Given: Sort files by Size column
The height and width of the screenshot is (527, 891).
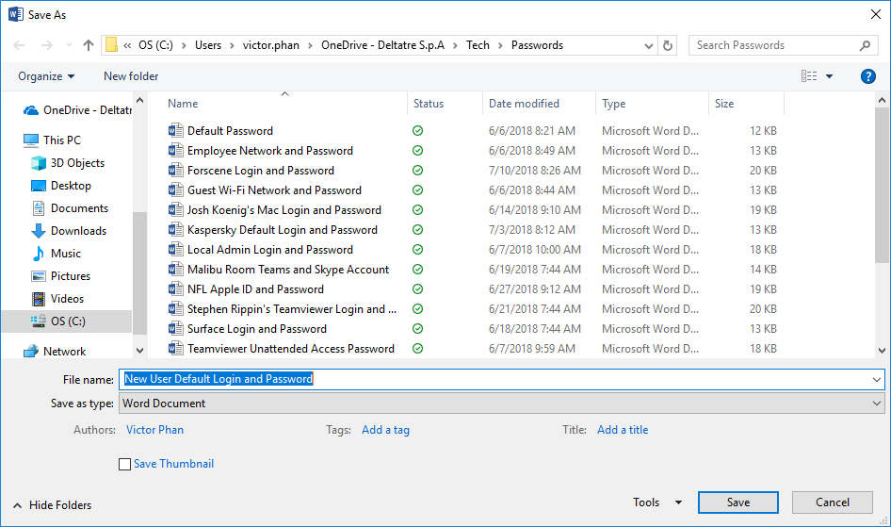Looking at the screenshot, I should [x=724, y=104].
